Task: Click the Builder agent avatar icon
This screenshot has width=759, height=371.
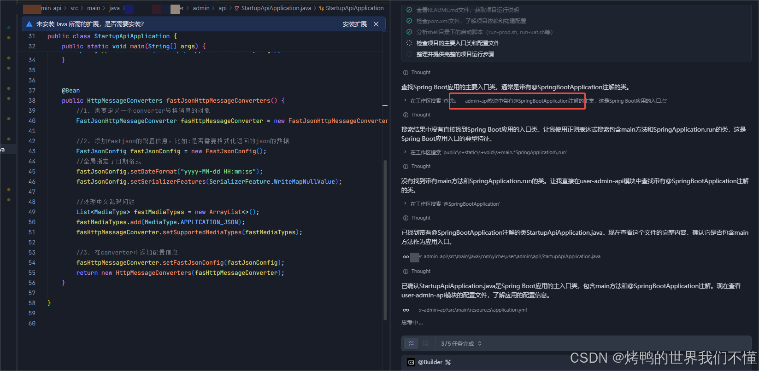Action: pos(411,362)
